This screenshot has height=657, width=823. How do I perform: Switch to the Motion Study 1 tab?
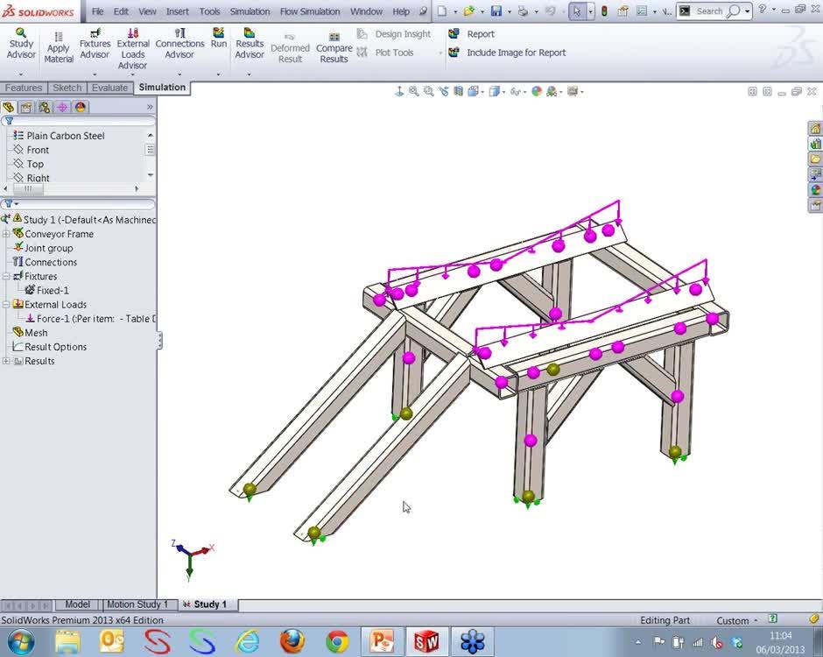138,604
